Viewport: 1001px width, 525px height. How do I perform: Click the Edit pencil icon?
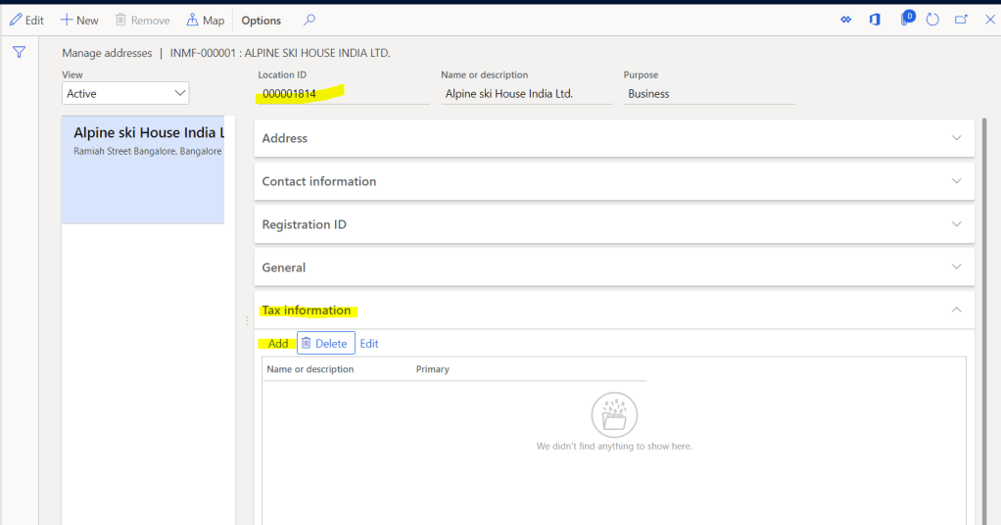17,20
